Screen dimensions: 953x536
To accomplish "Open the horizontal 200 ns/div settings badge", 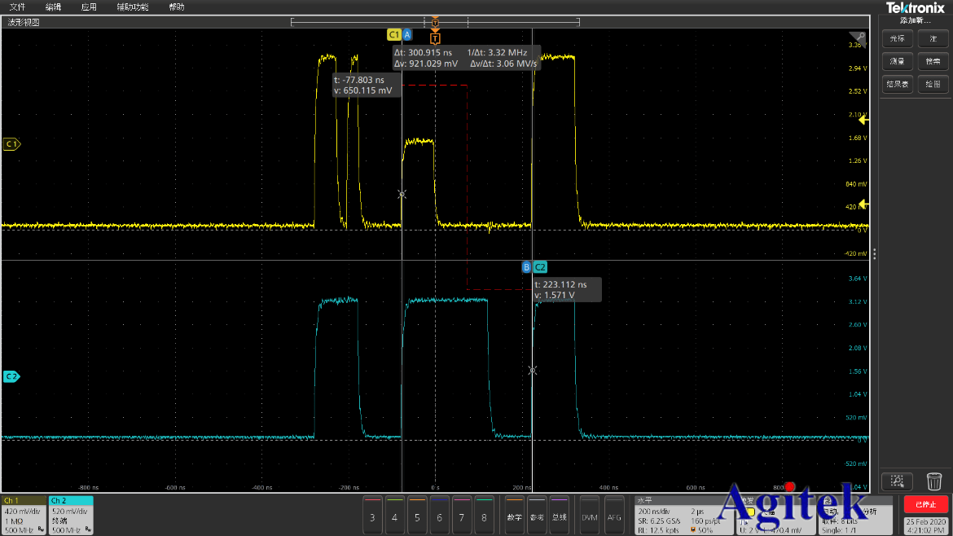I will pyautogui.click(x=682, y=515).
